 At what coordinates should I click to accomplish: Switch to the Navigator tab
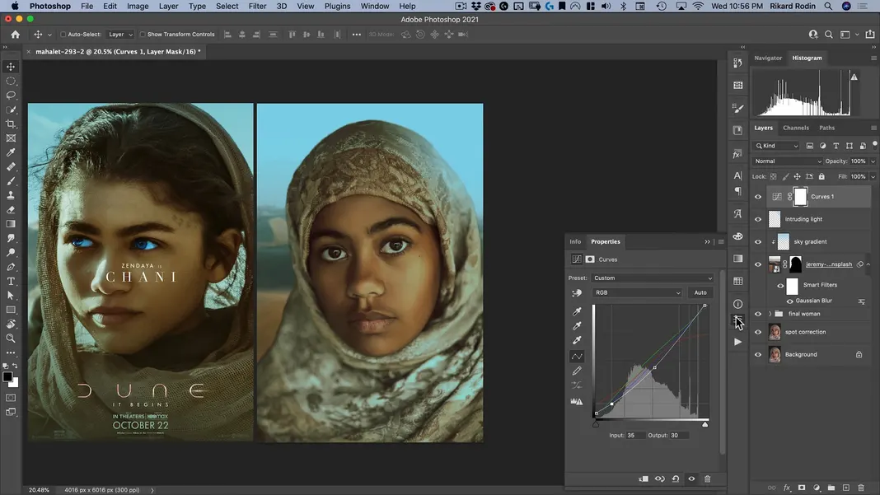pyautogui.click(x=768, y=58)
